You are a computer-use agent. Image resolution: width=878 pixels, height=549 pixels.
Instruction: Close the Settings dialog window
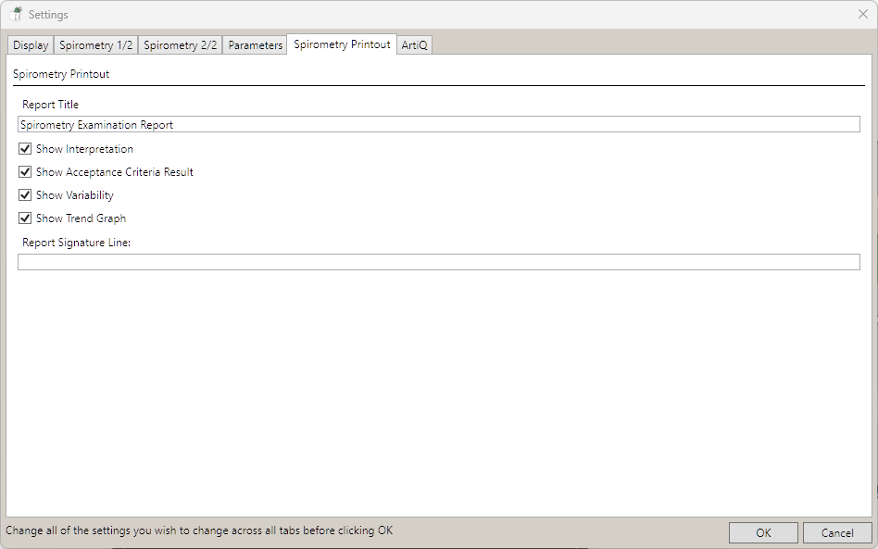(x=862, y=14)
